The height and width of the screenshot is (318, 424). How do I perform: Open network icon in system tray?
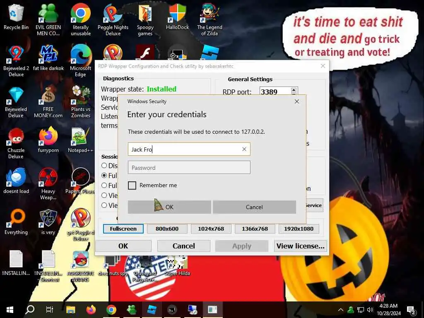[x=361, y=310]
